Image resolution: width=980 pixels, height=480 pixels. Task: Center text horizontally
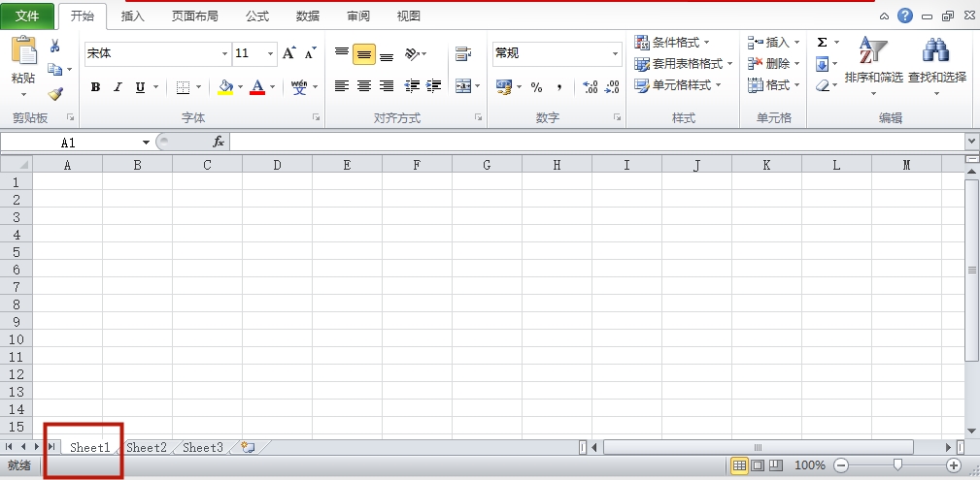364,86
